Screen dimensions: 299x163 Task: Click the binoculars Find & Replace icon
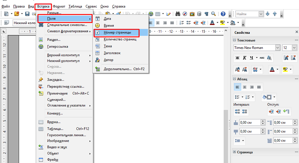pyautogui.click(x=177, y=14)
